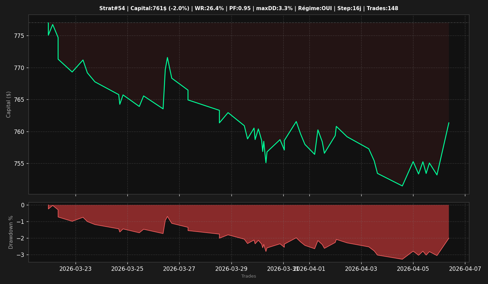Click the capital curve peak near 2026-03-26
Viewport: 488px width, 284px height.
point(167,57)
